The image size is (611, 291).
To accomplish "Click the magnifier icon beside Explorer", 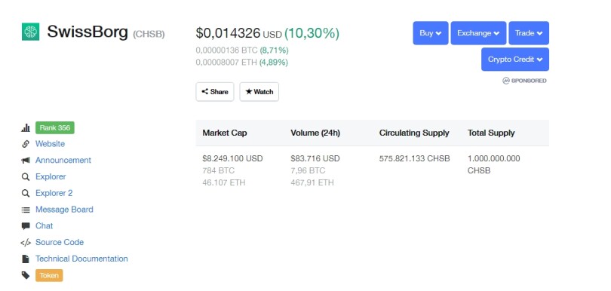I will [x=26, y=177].
